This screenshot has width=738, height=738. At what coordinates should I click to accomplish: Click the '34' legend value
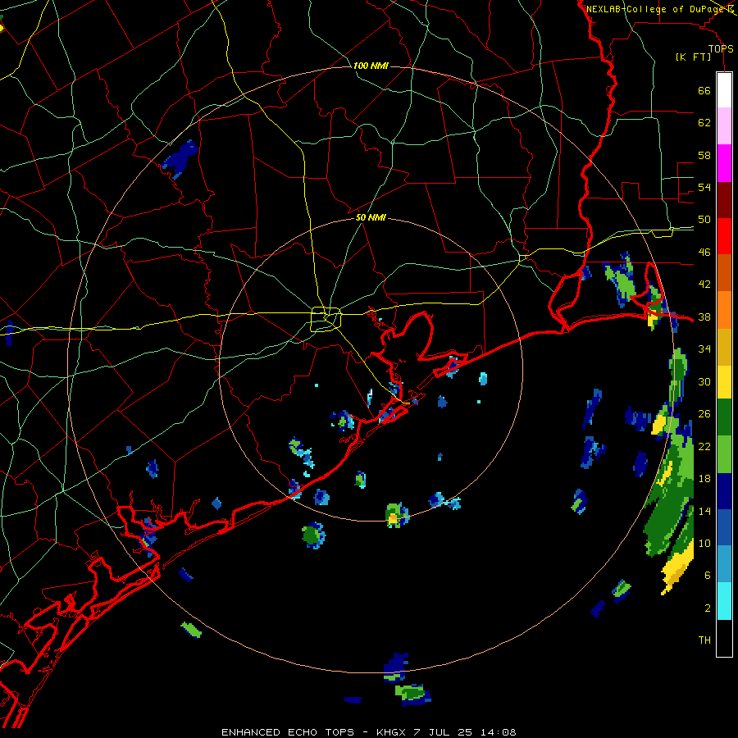[x=704, y=349]
